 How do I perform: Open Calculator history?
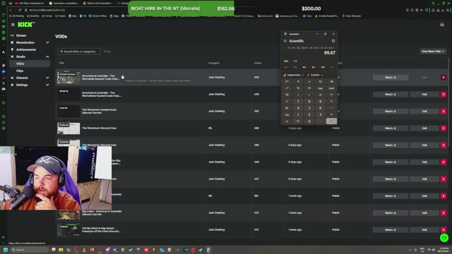(333, 41)
